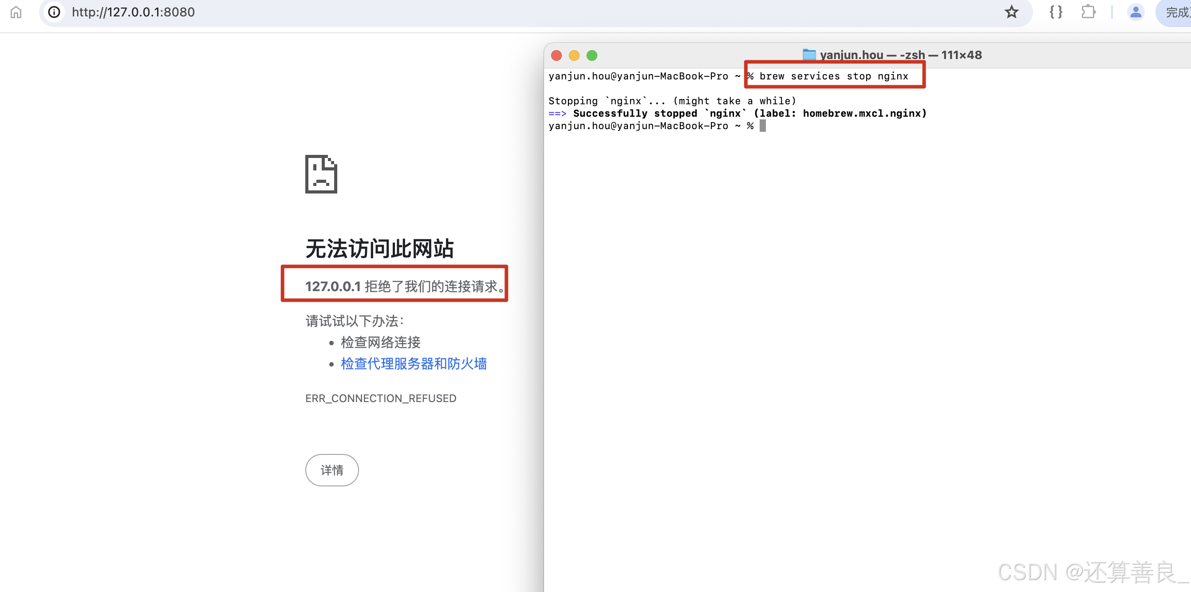Click the 请试试以下办法 text
Screen dimensions: 1191x592
coord(355,321)
